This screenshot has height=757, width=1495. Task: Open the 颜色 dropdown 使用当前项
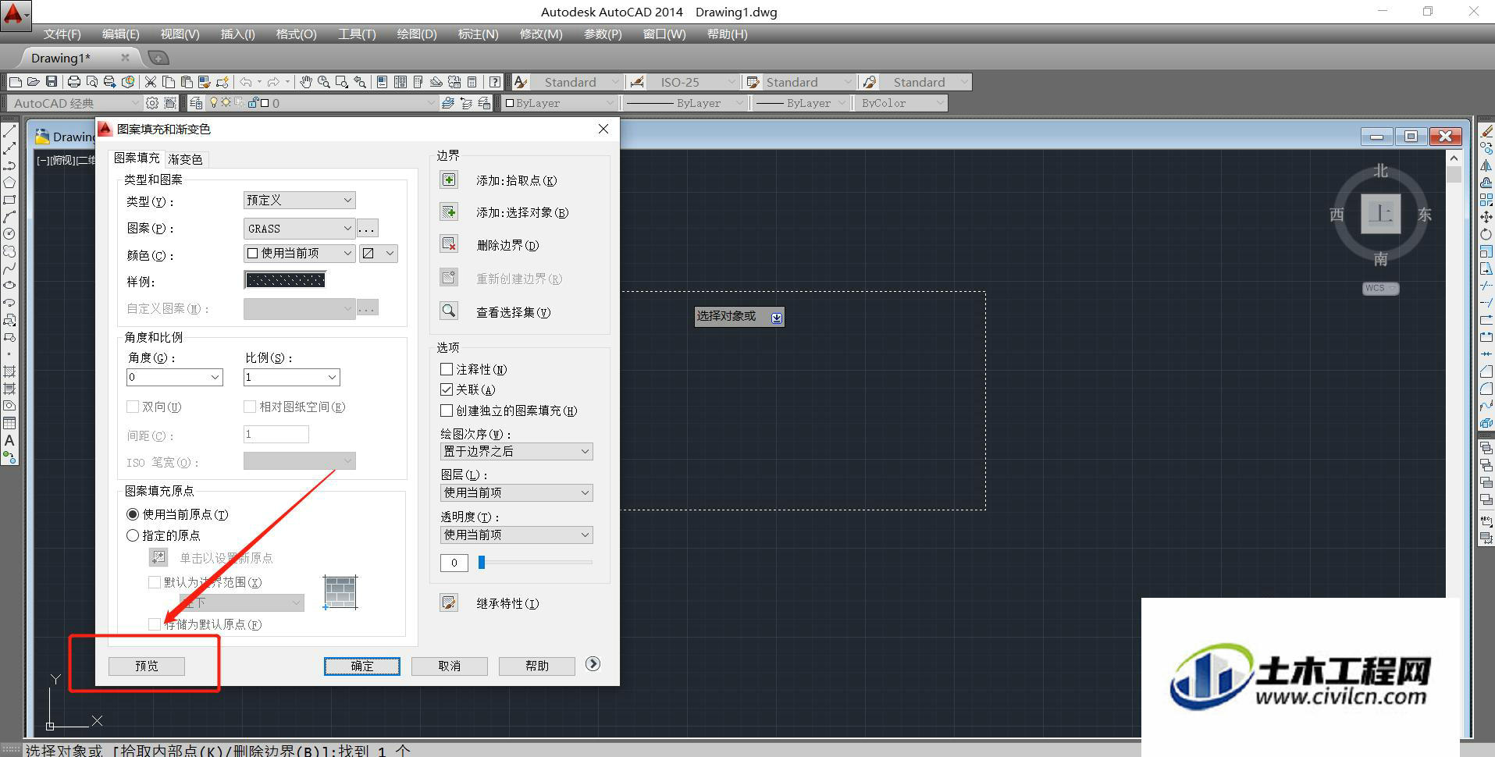pyautogui.click(x=300, y=254)
